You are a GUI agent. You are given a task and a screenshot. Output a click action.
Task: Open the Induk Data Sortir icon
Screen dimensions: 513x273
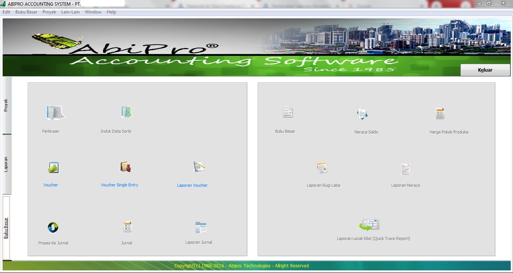coord(126,112)
